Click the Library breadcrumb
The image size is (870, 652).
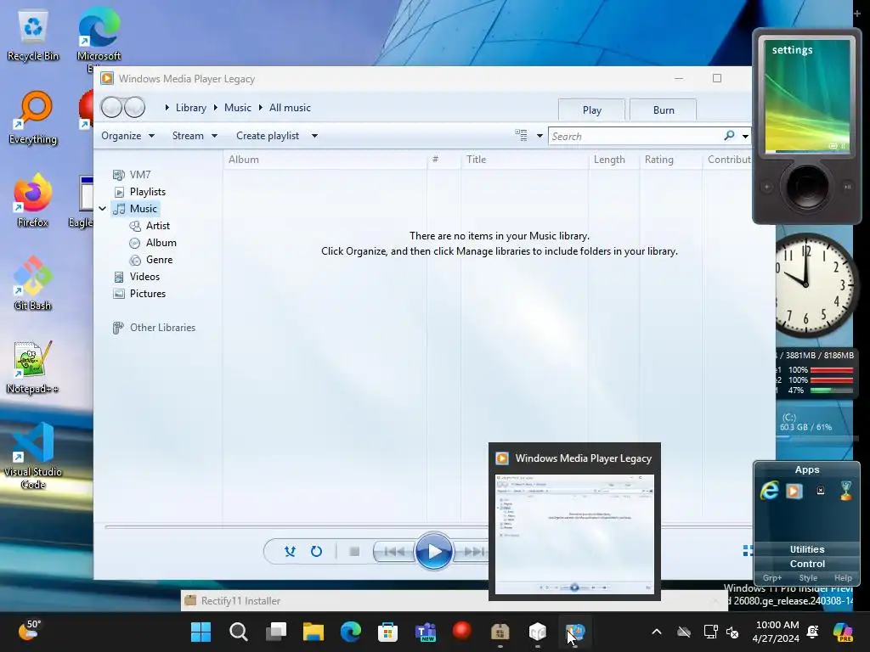(191, 108)
